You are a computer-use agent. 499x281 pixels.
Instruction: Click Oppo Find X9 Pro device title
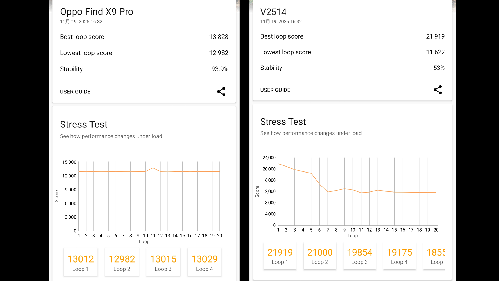96,12
